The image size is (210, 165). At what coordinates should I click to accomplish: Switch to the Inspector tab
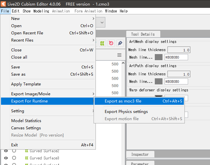[x=140, y=155]
